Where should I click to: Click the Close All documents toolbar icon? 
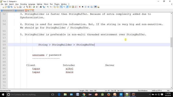click(17, 7)
